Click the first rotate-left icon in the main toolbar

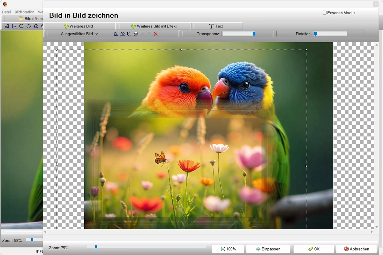pyautogui.click(x=7, y=26)
